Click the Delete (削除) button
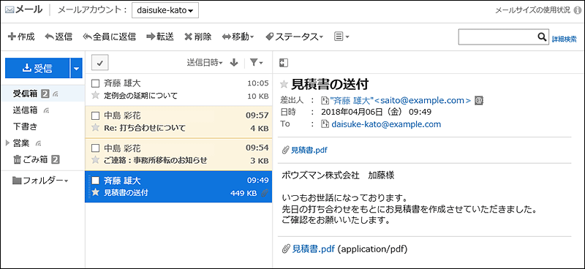585x269 pixels. (x=198, y=37)
